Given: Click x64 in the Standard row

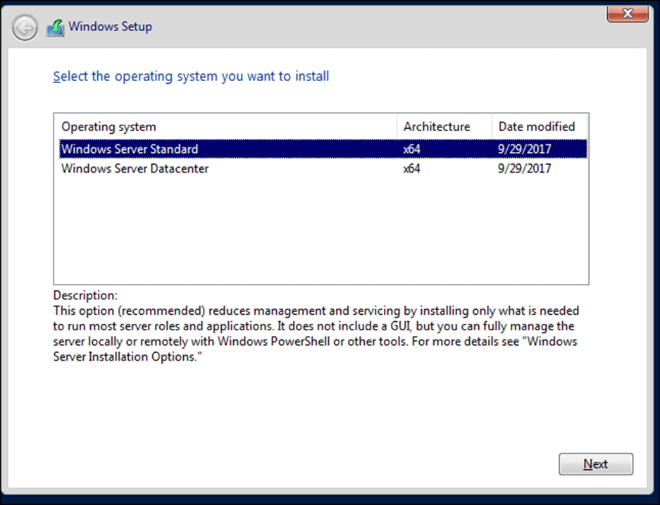Looking at the screenshot, I should point(412,149).
